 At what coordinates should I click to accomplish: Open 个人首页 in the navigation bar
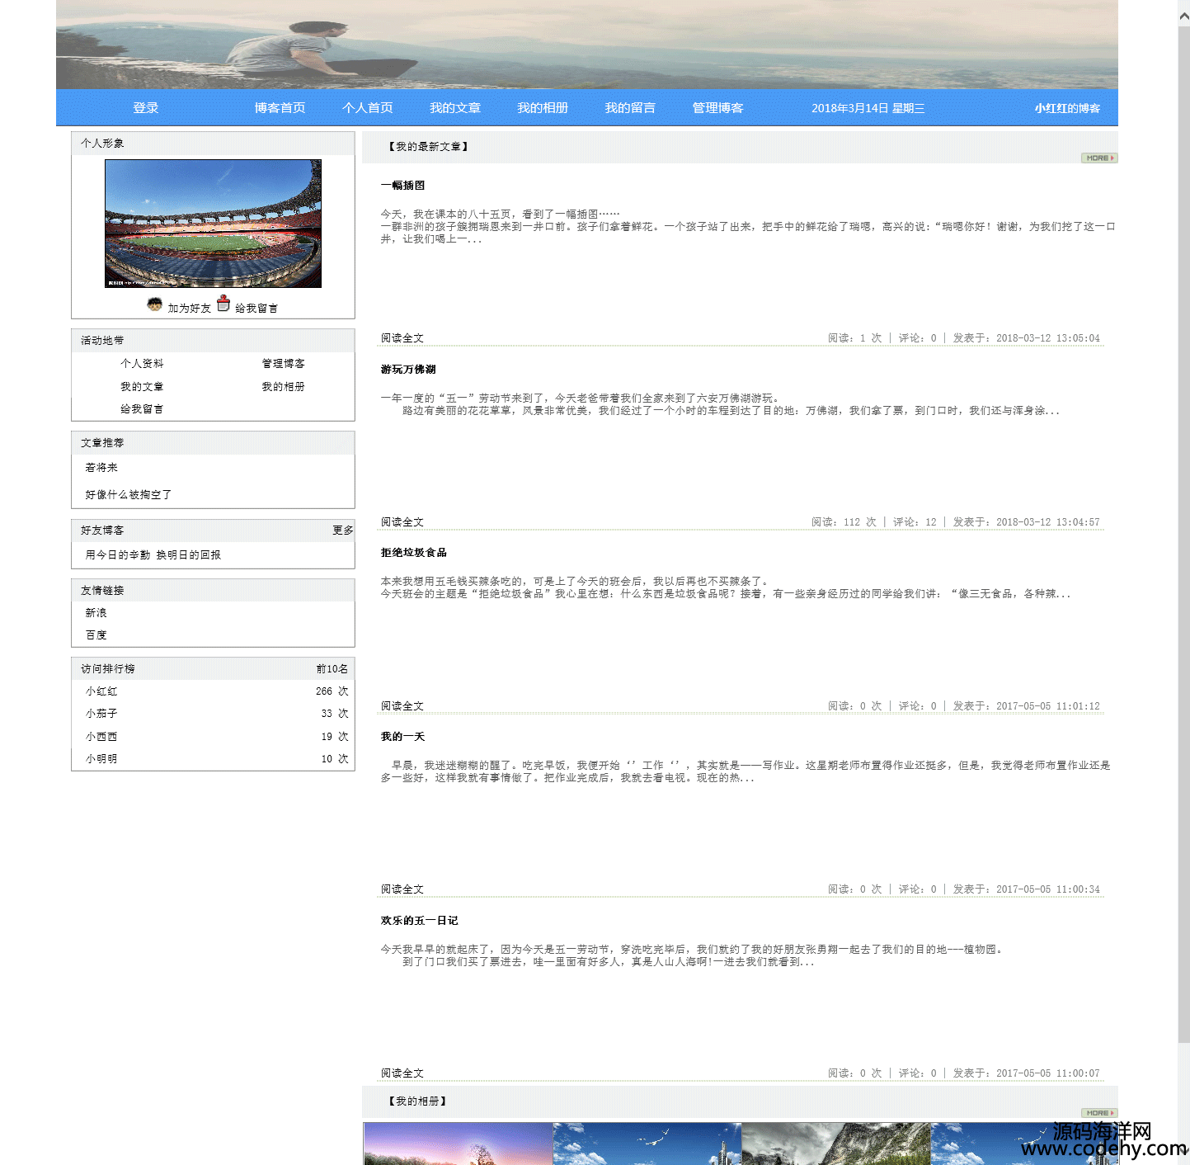(x=368, y=108)
